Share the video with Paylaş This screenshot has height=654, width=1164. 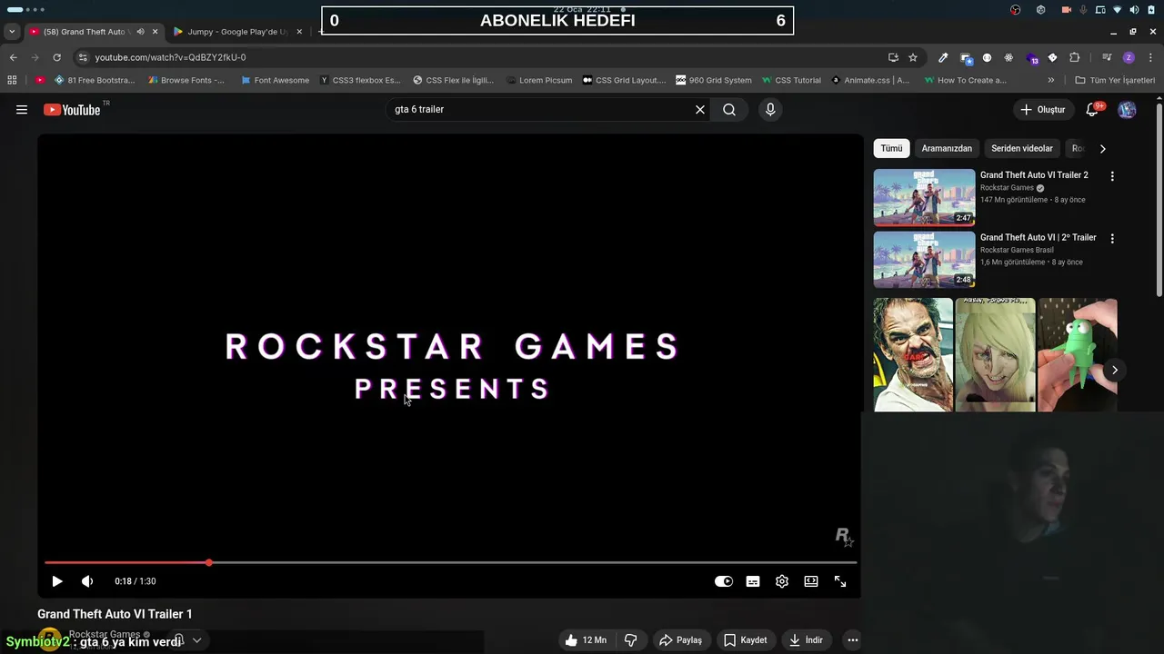coord(680,640)
